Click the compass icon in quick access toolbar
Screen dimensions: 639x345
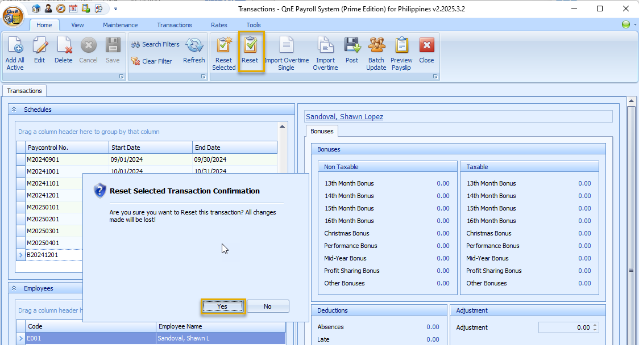61,9
